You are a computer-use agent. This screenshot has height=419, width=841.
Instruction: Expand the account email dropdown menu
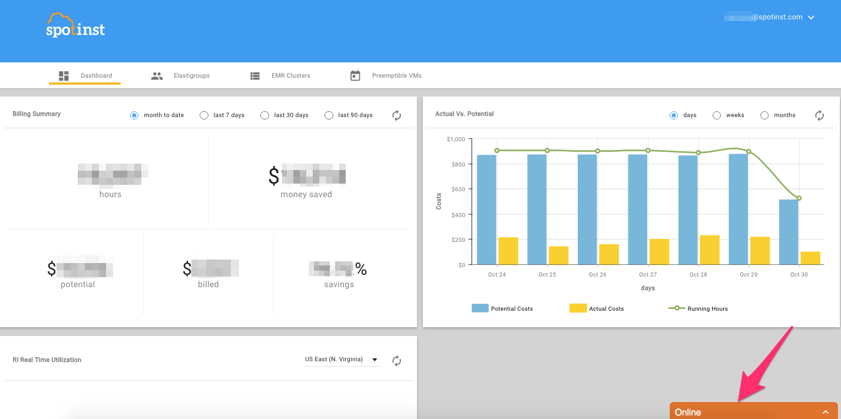tap(811, 18)
